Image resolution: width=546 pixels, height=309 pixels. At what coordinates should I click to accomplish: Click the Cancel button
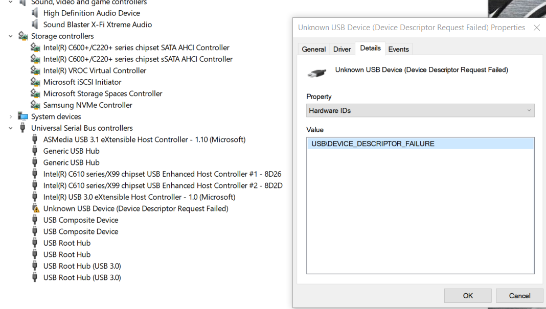pyautogui.click(x=519, y=295)
